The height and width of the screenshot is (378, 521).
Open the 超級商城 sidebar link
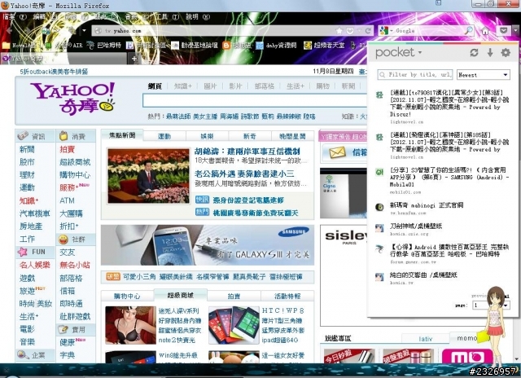click(x=75, y=162)
